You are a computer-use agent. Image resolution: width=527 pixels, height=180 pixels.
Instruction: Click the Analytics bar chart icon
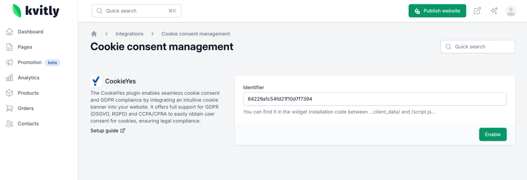point(10,78)
